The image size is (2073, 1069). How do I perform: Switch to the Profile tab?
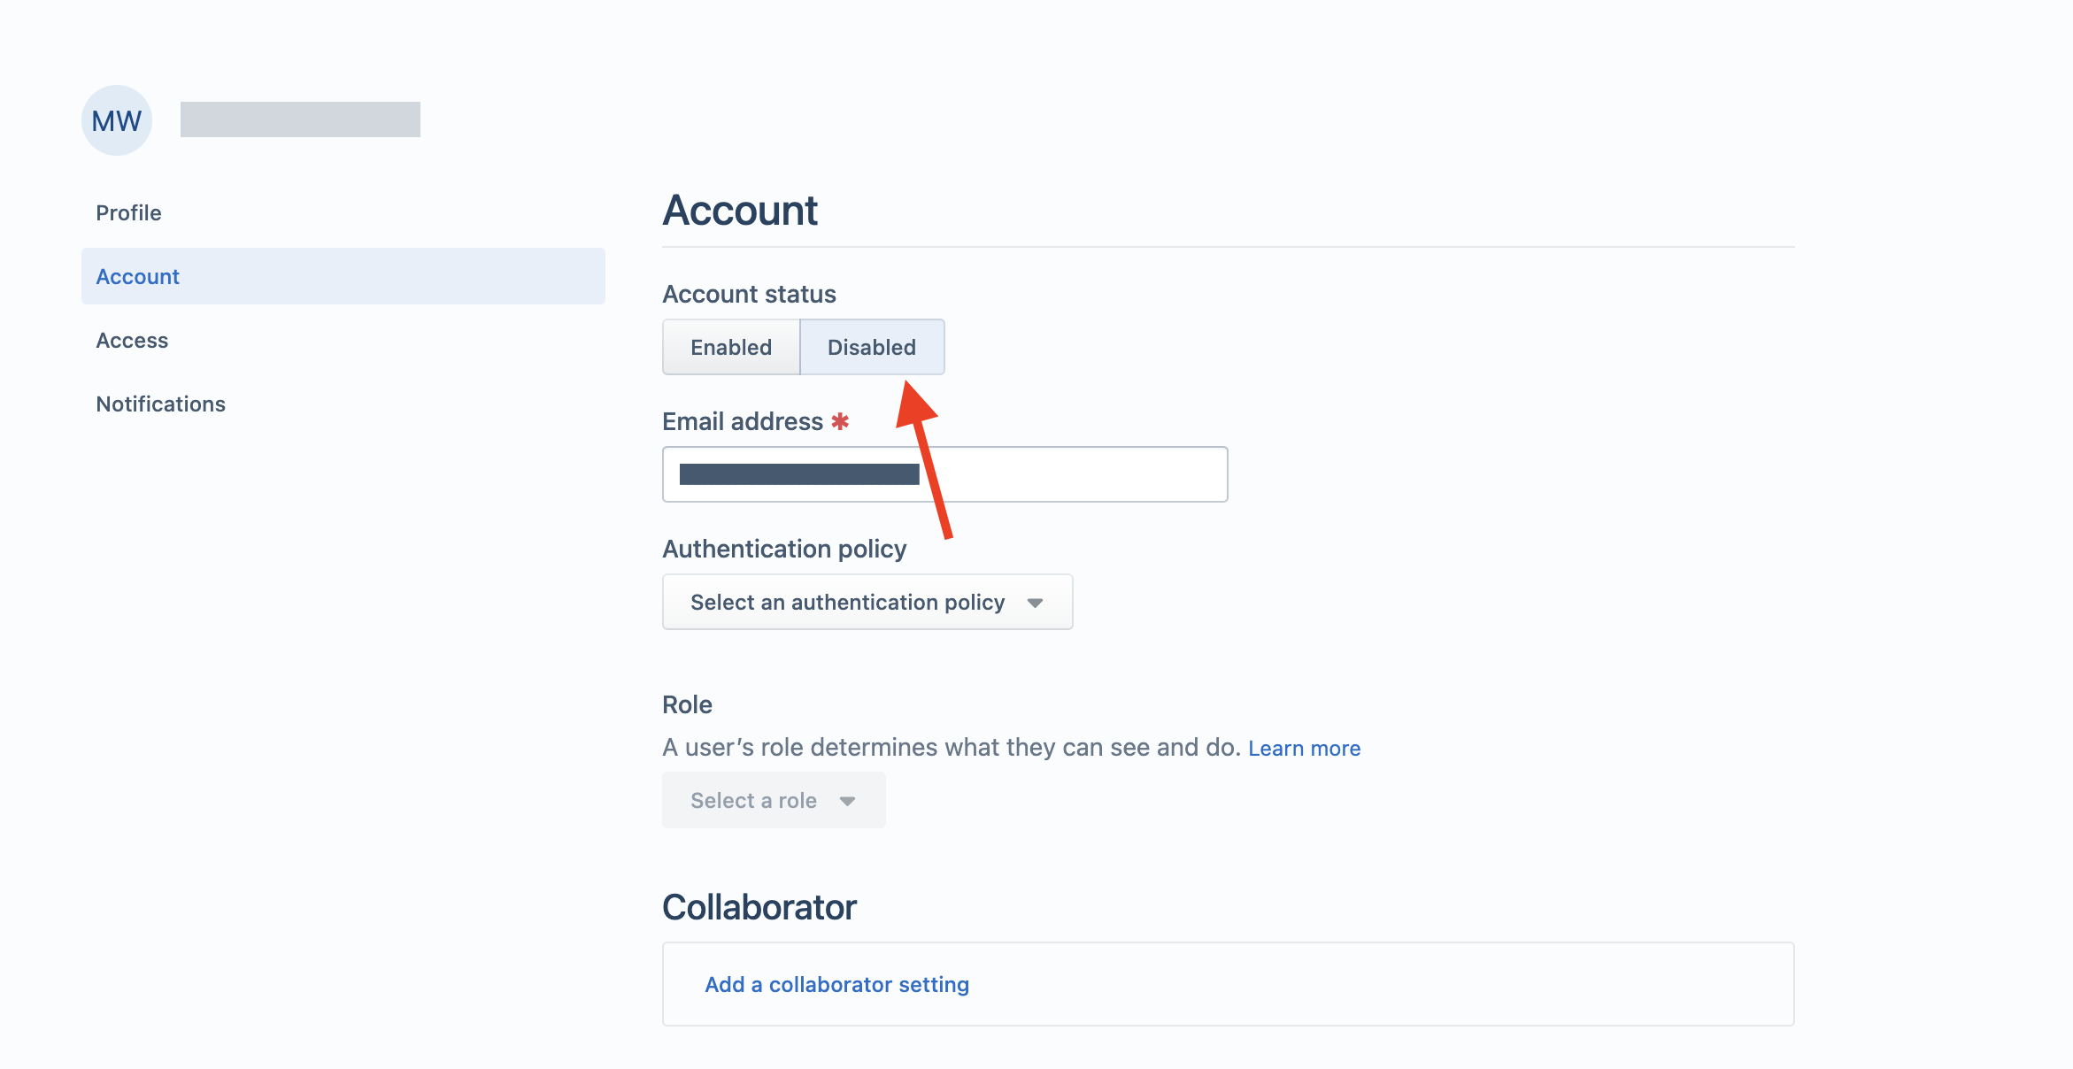click(x=128, y=212)
